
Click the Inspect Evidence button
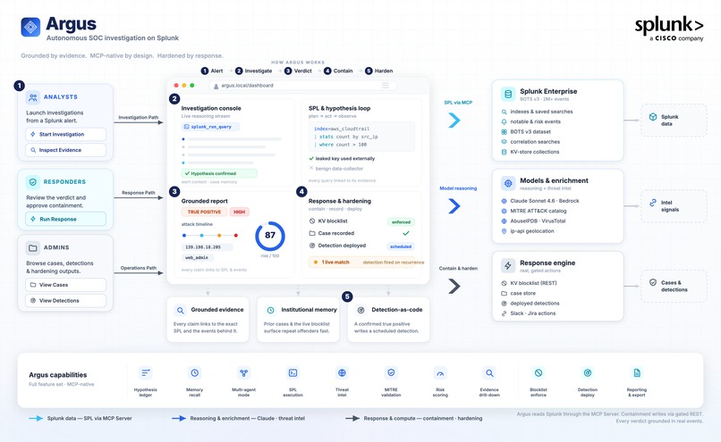(x=66, y=150)
